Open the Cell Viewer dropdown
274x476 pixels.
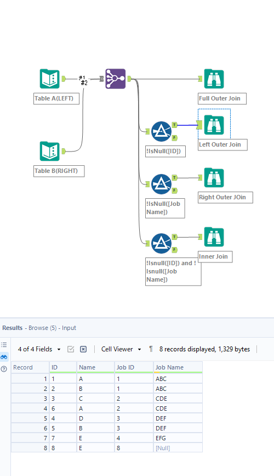(x=121, y=349)
